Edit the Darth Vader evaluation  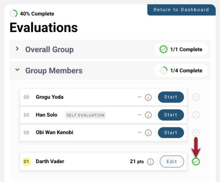(172, 162)
